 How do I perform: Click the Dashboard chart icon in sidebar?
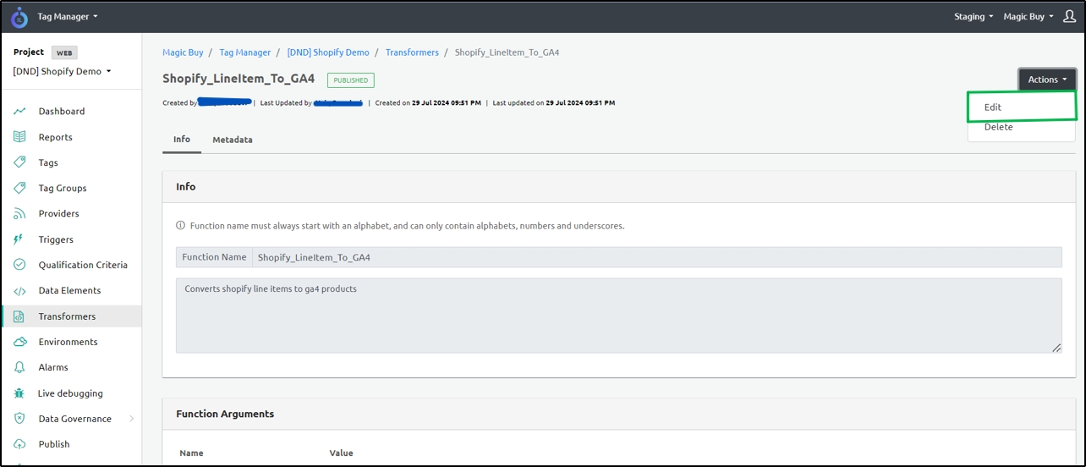19,112
